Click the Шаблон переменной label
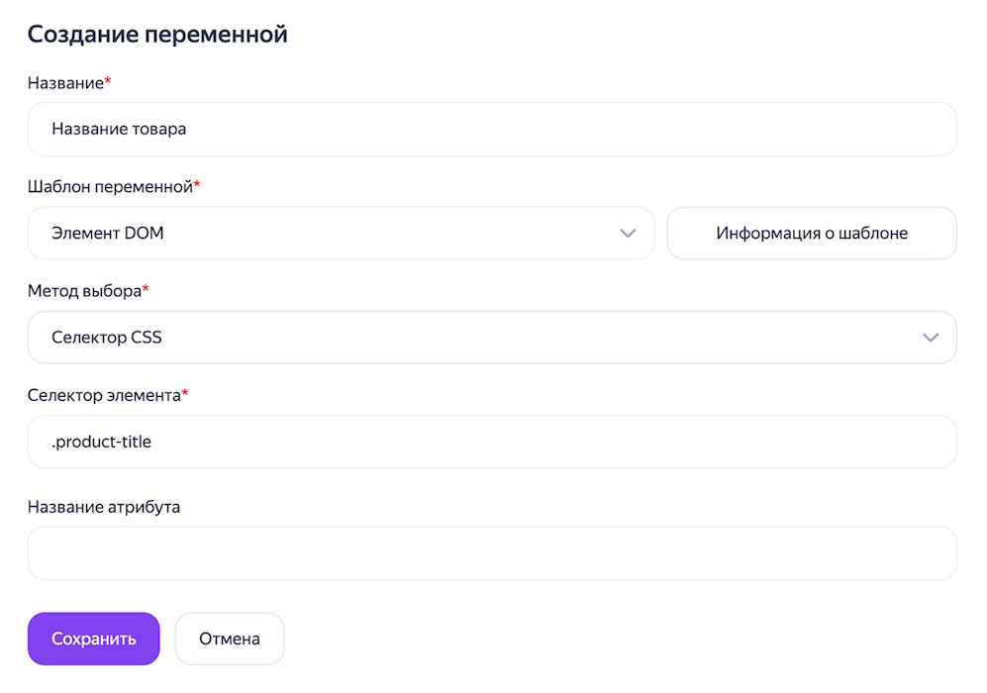The image size is (987, 693). point(114,186)
